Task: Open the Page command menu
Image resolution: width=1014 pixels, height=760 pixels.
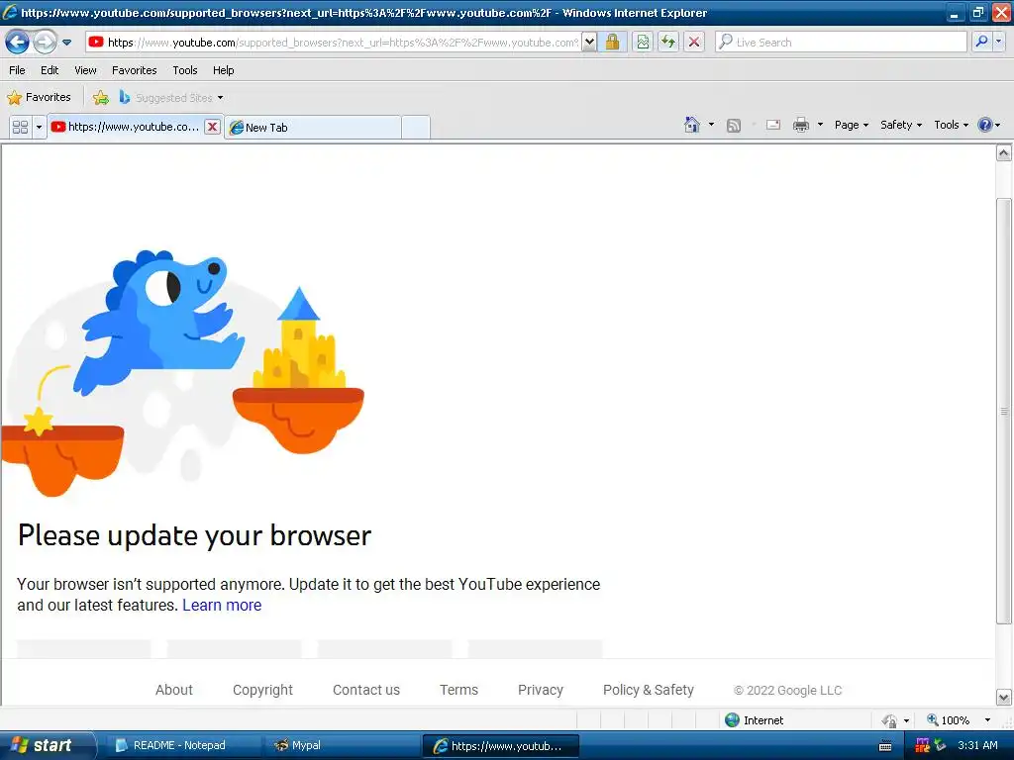Action: [x=851, y=125]
